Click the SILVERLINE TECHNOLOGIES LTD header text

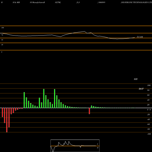point(136,2)
